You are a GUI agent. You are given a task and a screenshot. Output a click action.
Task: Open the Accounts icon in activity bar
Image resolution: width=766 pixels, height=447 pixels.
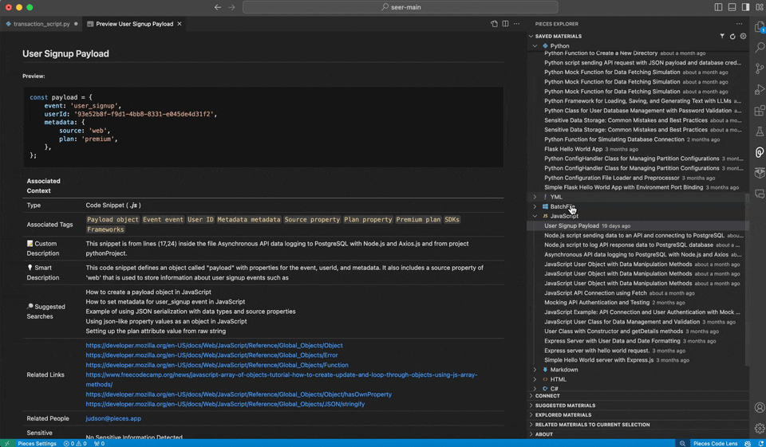[760, 407]
